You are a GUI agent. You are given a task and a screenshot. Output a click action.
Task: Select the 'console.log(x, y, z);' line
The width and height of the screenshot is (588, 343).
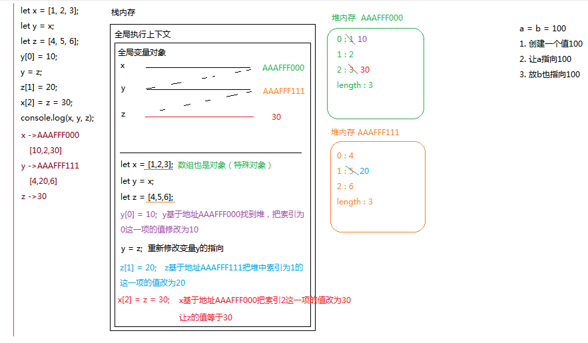point(57,118)
